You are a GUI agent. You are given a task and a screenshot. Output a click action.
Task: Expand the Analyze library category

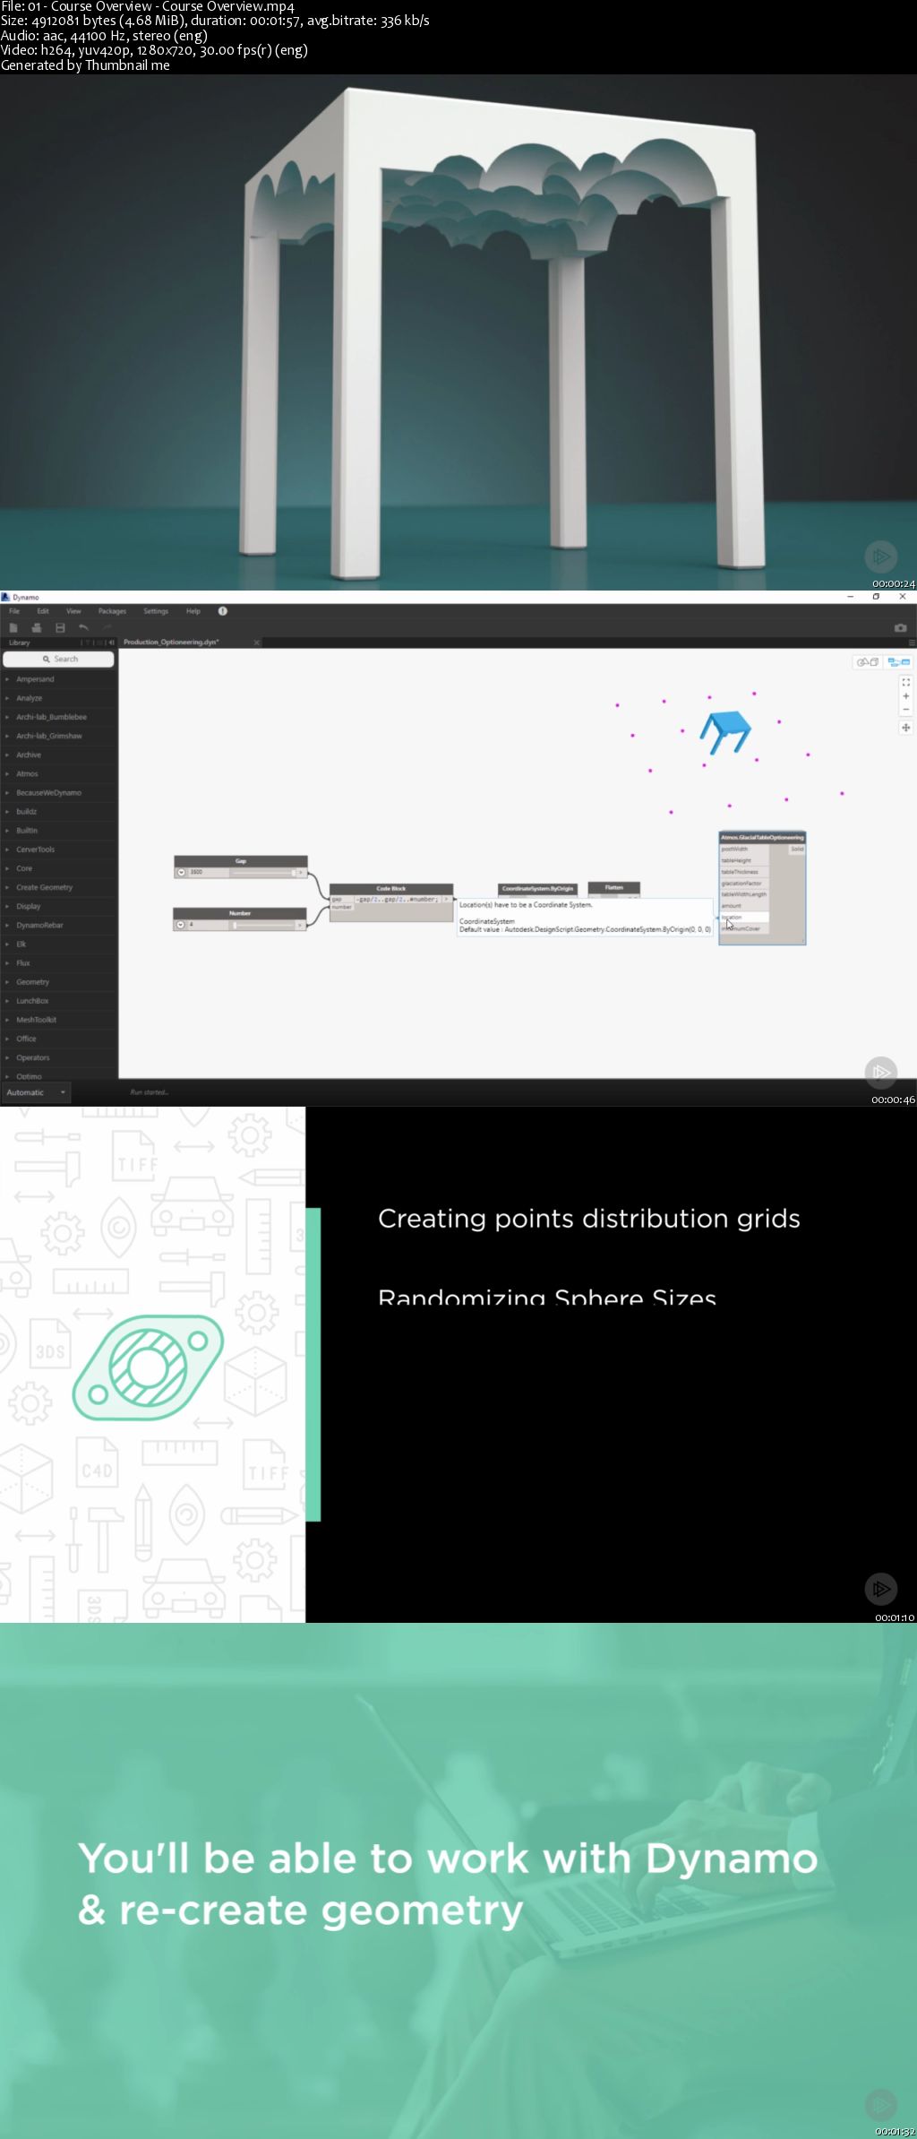tap(58, 698)
